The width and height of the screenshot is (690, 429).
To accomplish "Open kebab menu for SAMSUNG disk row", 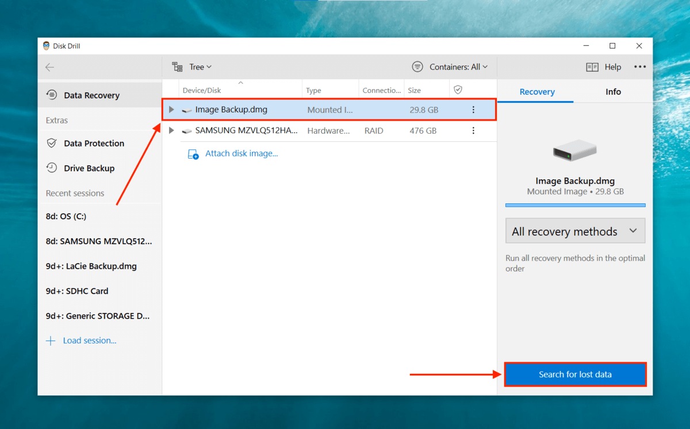I will click(473, 131).
